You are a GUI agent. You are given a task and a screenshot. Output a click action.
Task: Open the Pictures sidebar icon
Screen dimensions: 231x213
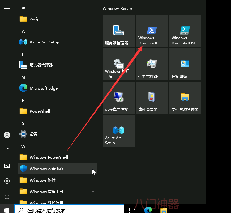click(7, 166)
